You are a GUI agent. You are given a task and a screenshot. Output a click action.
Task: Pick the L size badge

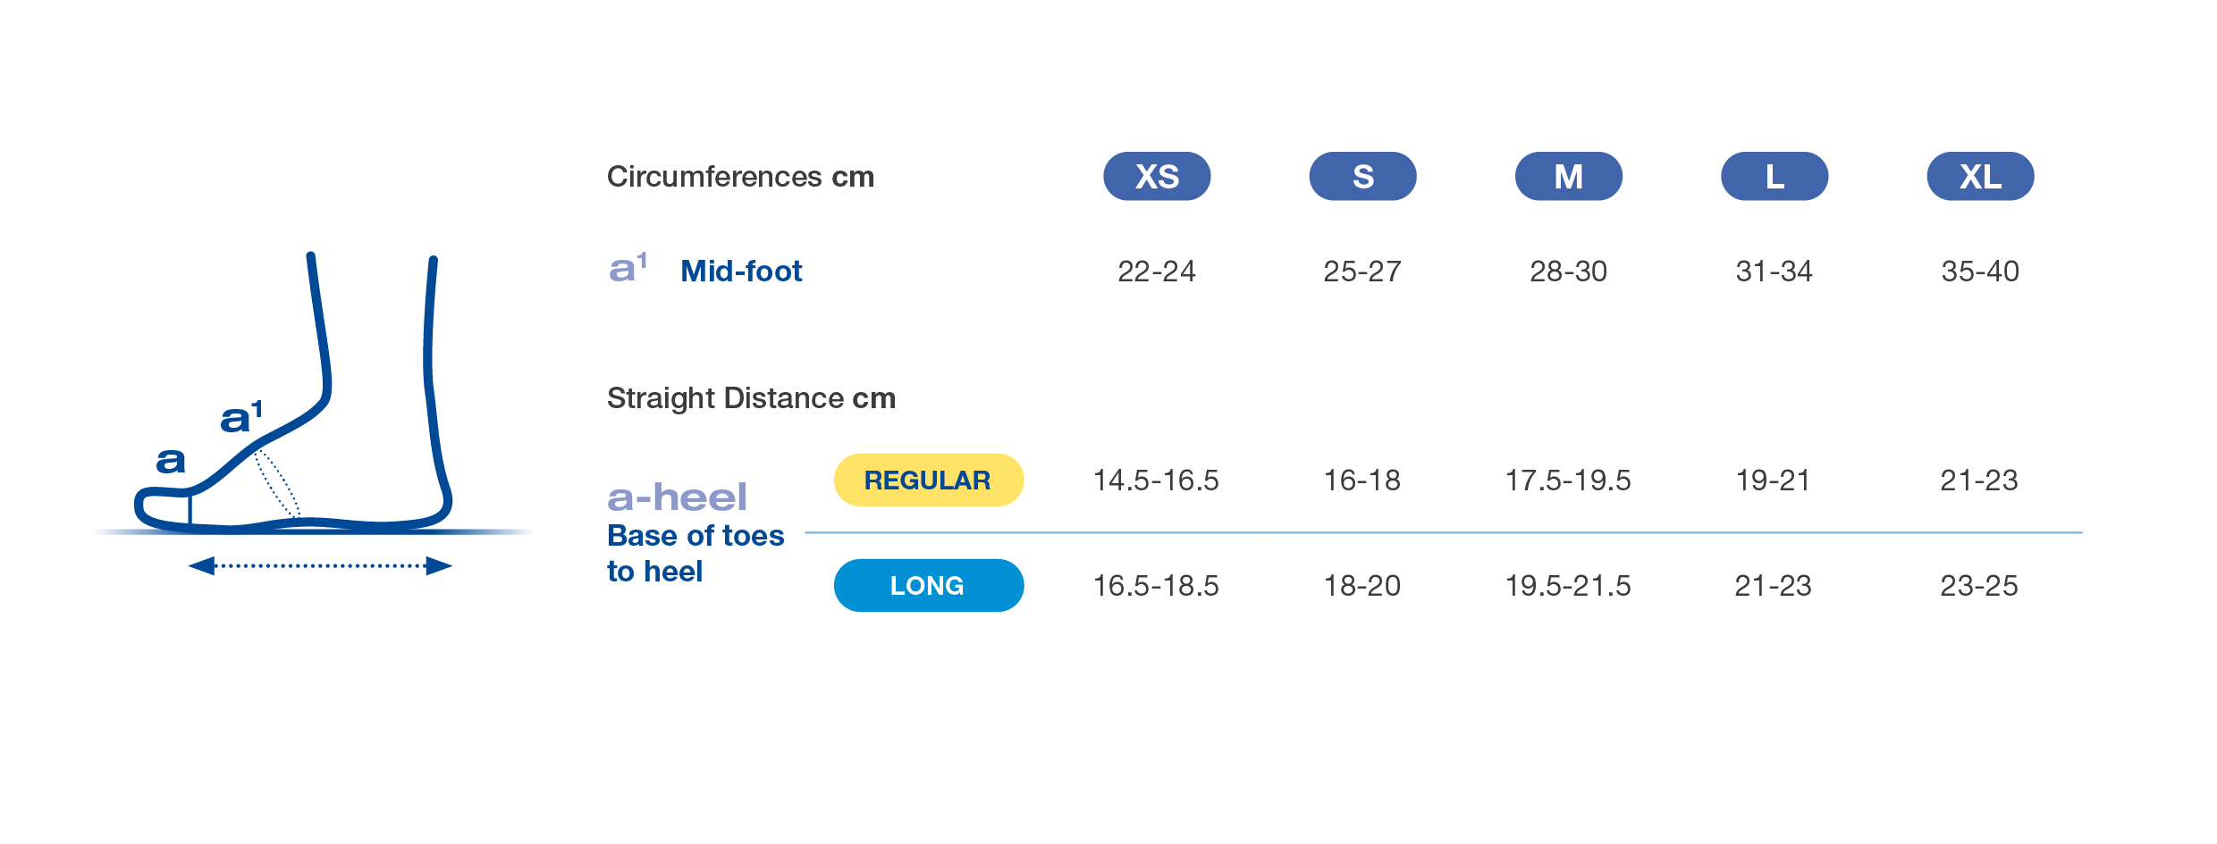click(x=1774, y=177)
